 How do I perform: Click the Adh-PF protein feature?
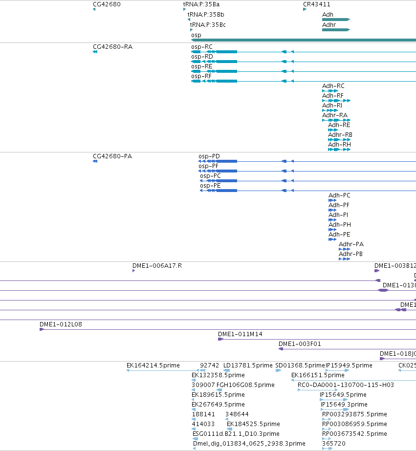[x=332, y=210]
